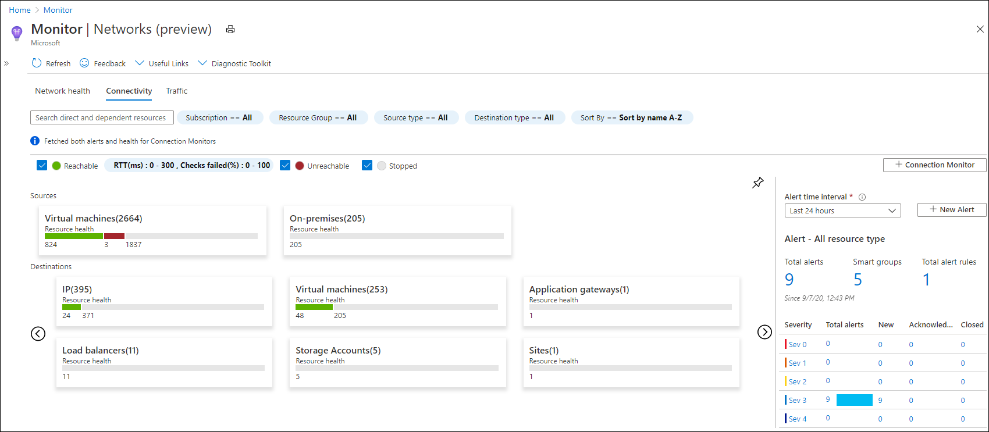This screenshot has width=989, height=432.
Task: Open Sev 4 alerts
Action: [x=798, y=419]
